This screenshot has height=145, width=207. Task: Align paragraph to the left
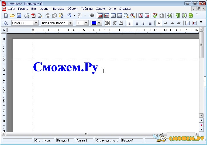click(x=130, y=23)
